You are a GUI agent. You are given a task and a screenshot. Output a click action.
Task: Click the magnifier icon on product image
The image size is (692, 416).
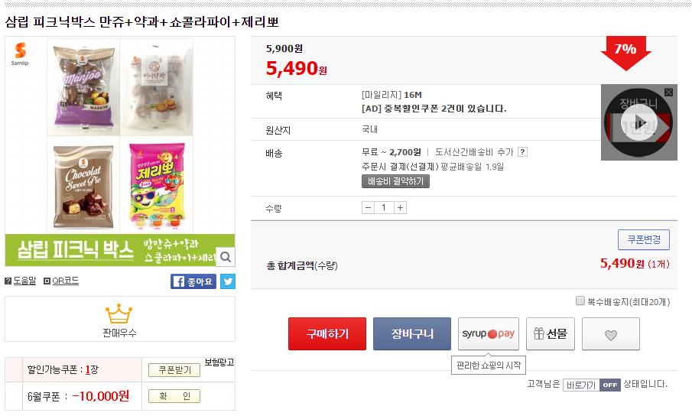(226, 256)
